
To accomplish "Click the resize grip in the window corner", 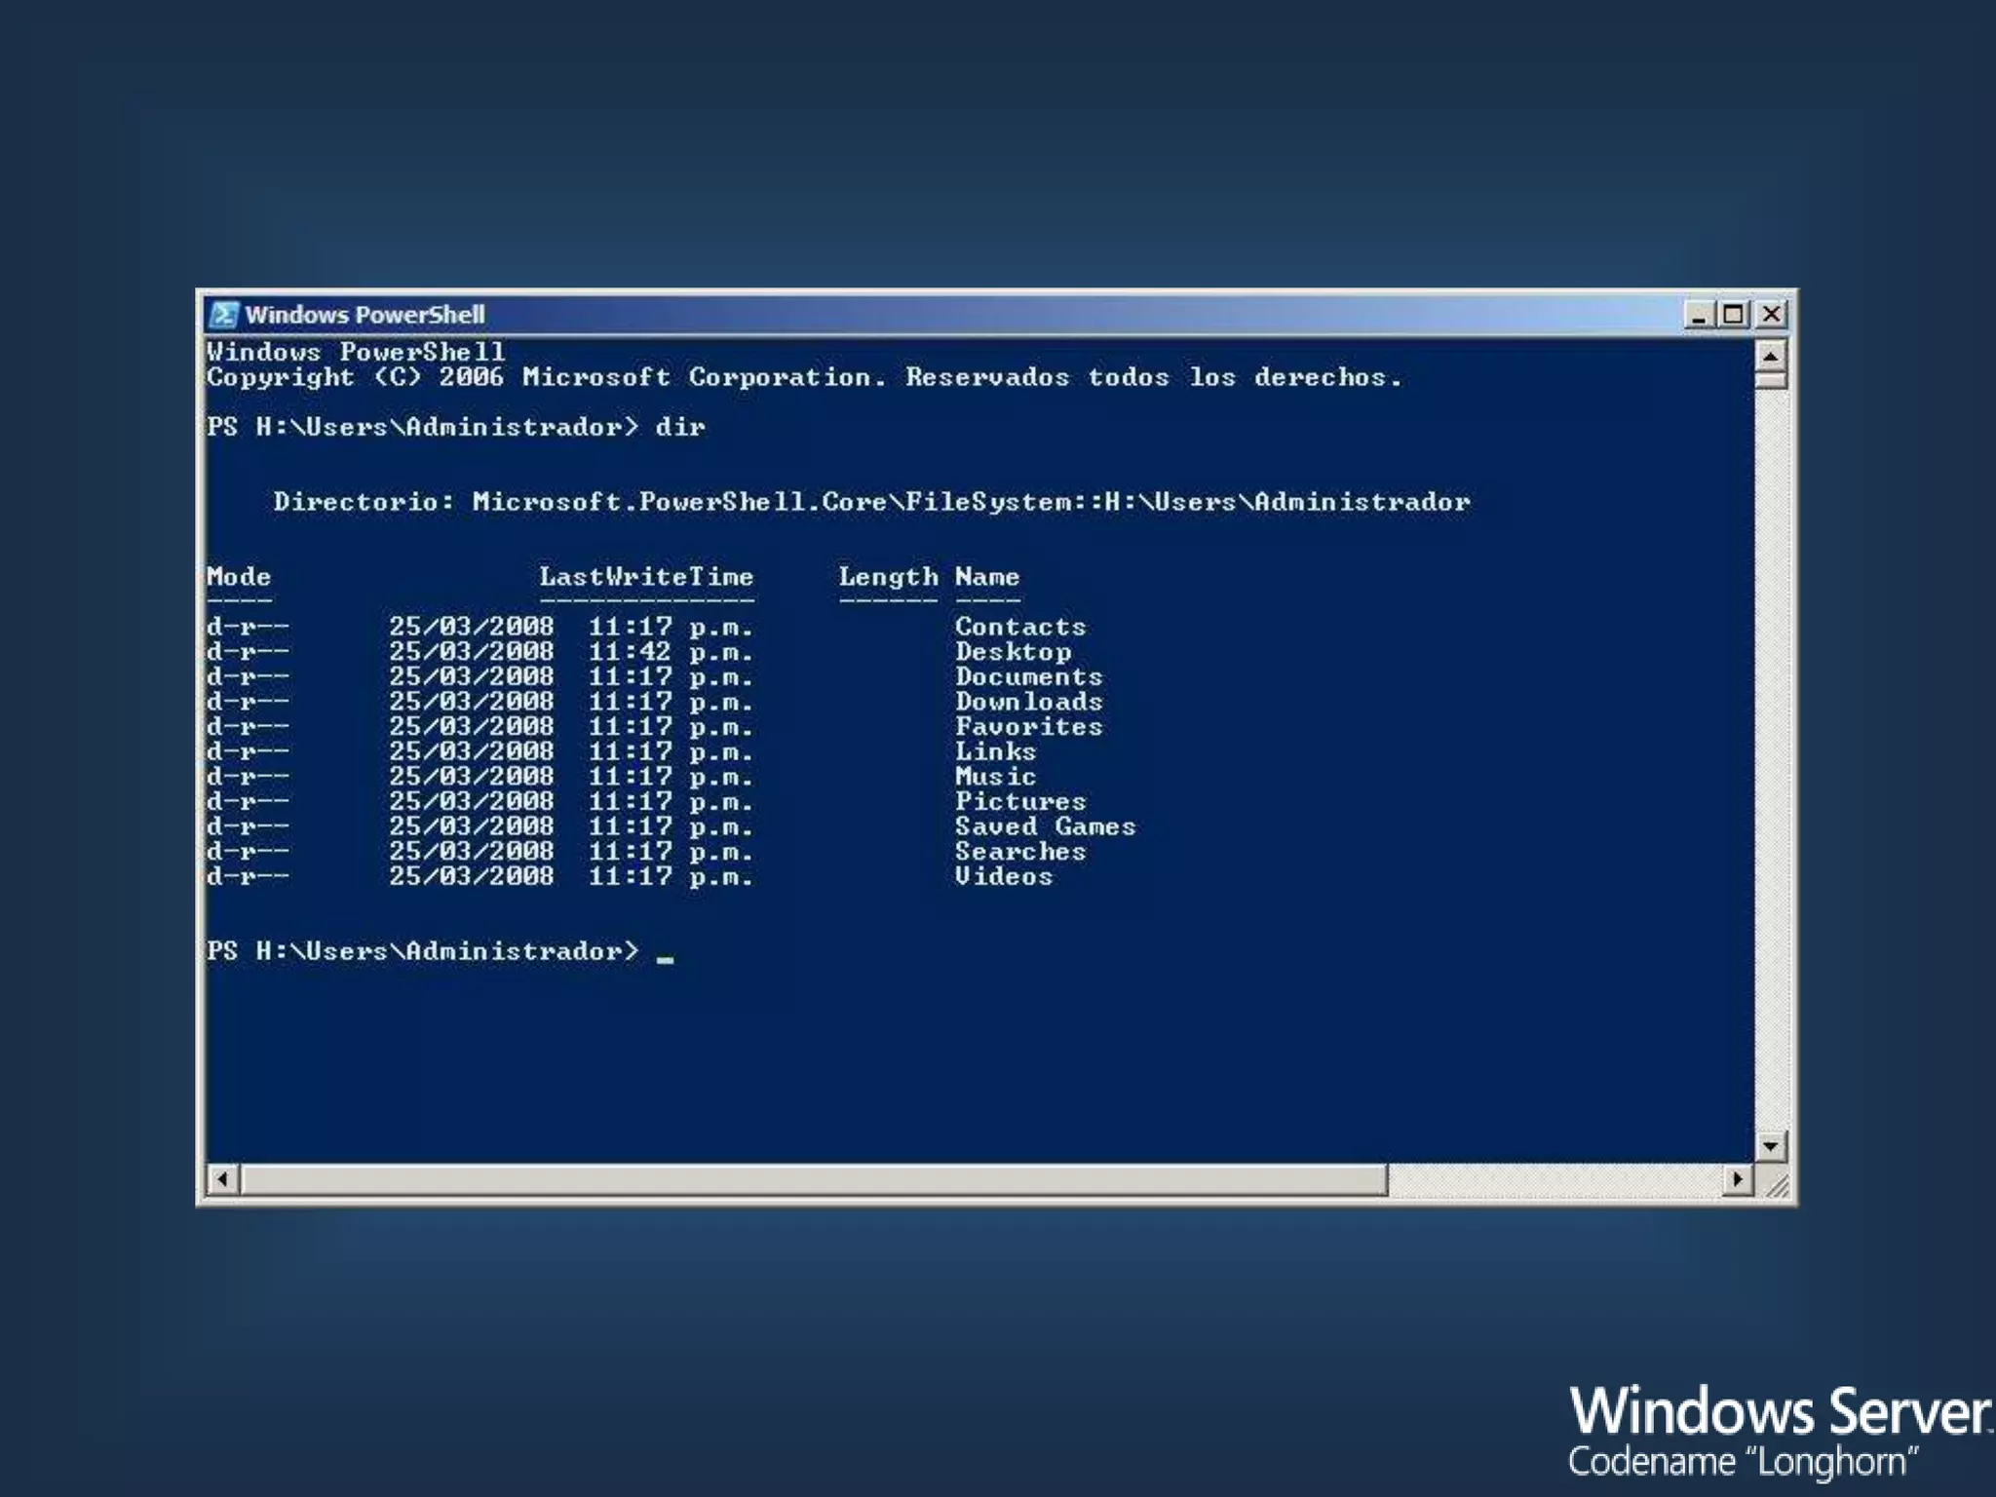I will tap(1777, 1185).
